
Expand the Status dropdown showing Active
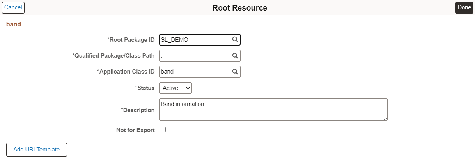[175, 88]
